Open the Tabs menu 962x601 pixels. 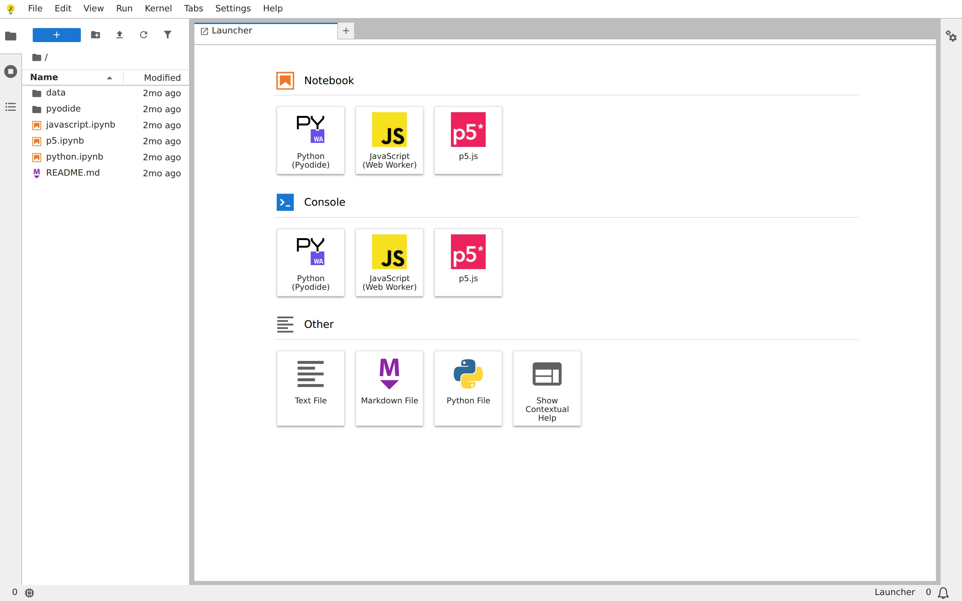click(193, 8)
